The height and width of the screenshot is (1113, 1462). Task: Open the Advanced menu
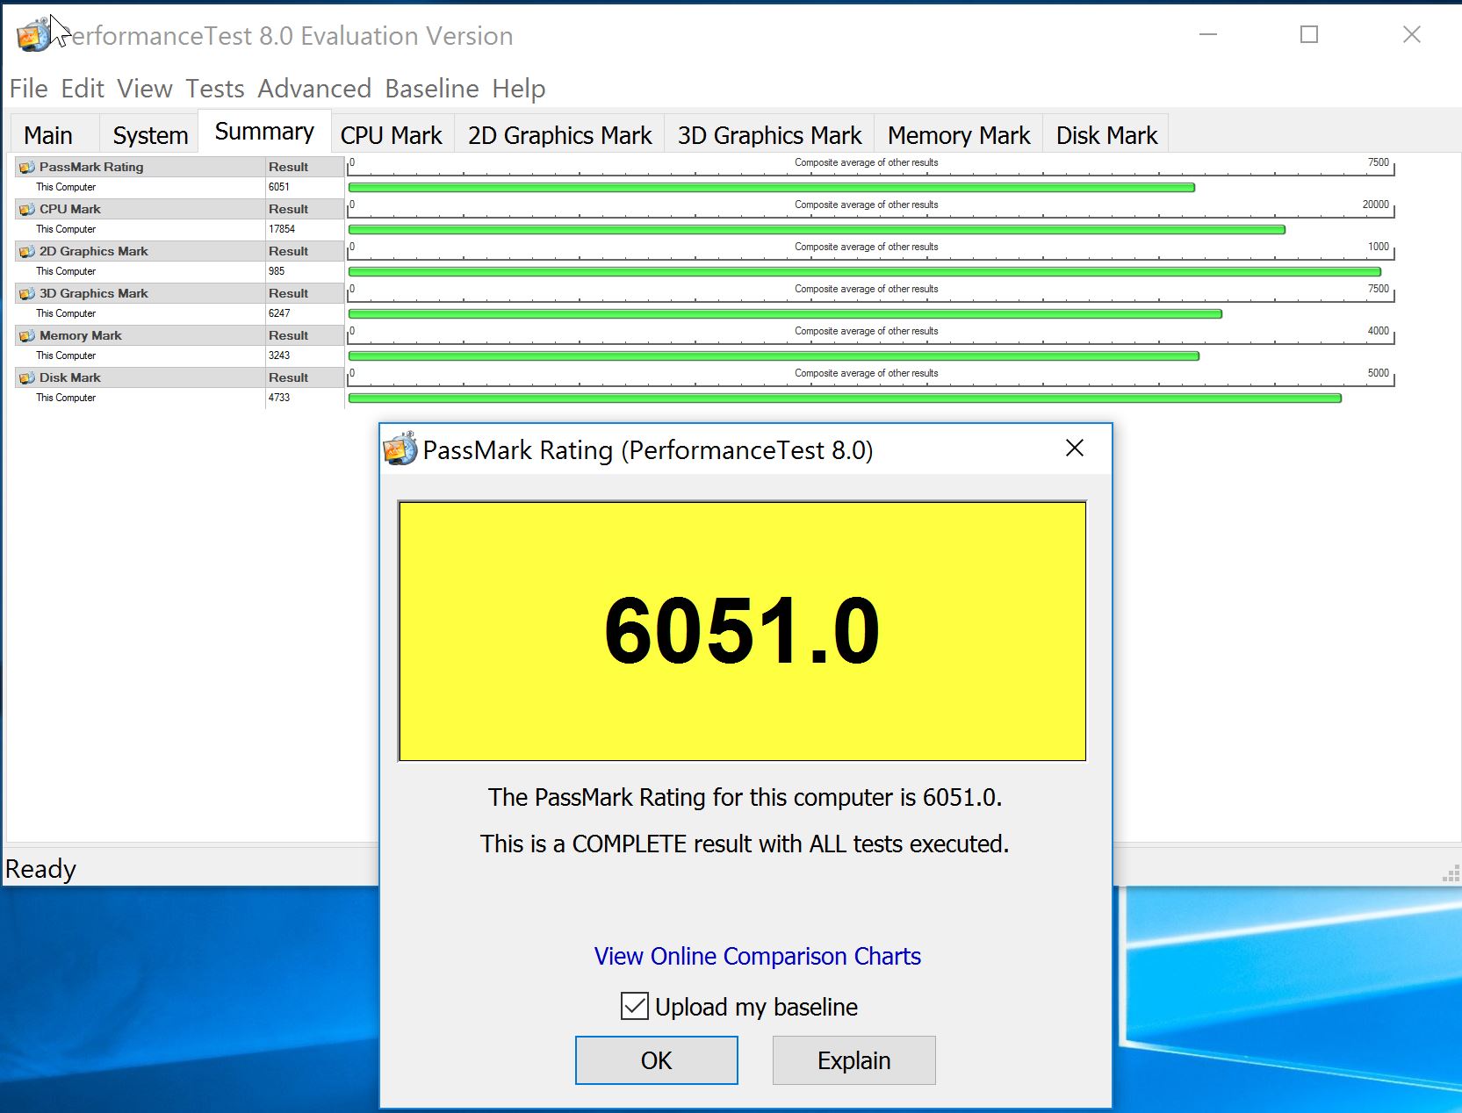[x=314, y=89]
